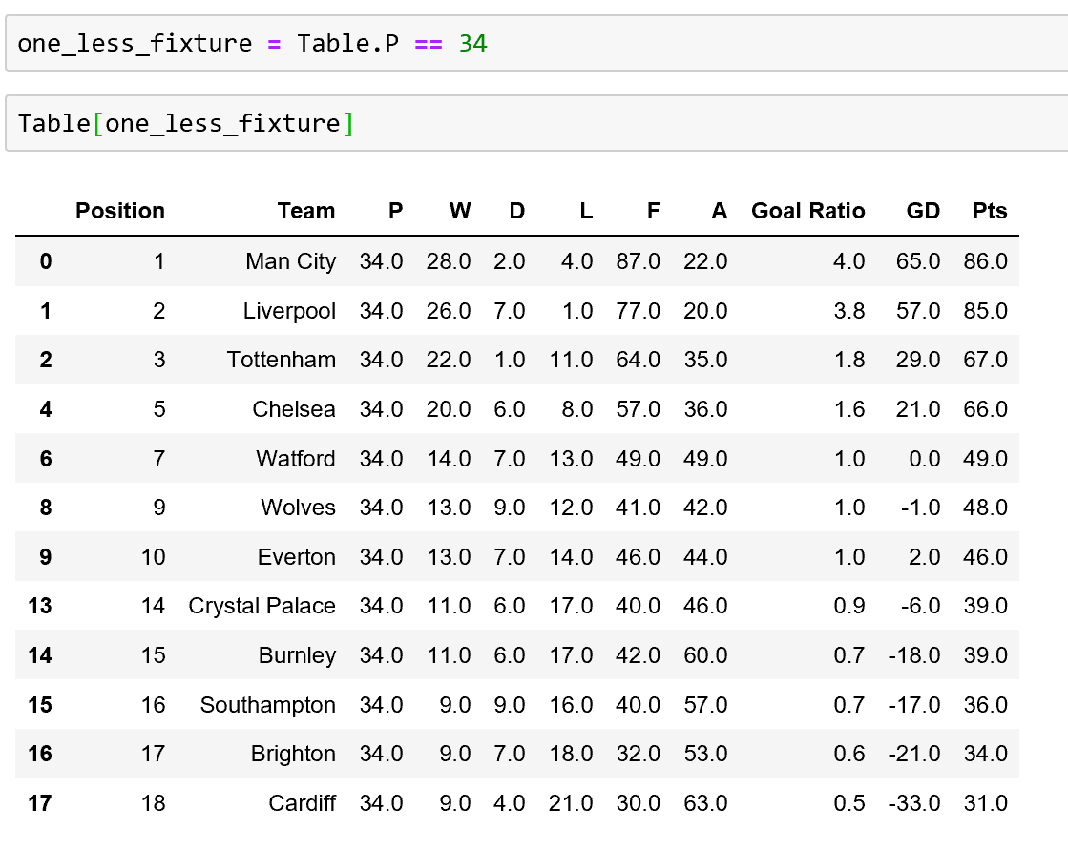
Task: Select the number 34 in the first cell
Action: [473, 43]
